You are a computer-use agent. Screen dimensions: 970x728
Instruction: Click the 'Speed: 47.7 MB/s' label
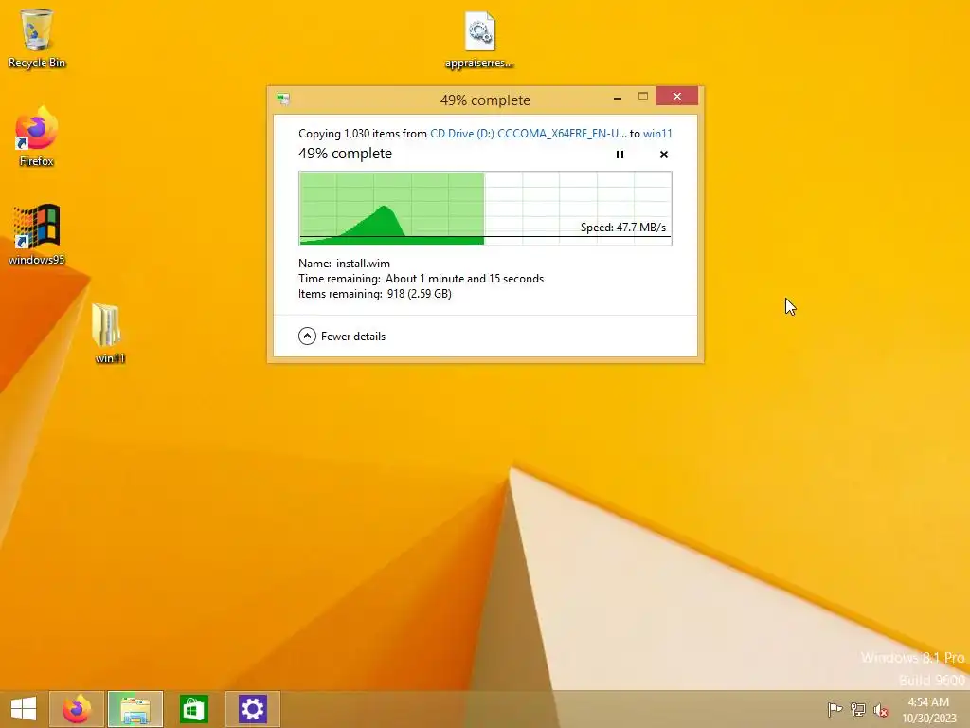tap(623, 227)
